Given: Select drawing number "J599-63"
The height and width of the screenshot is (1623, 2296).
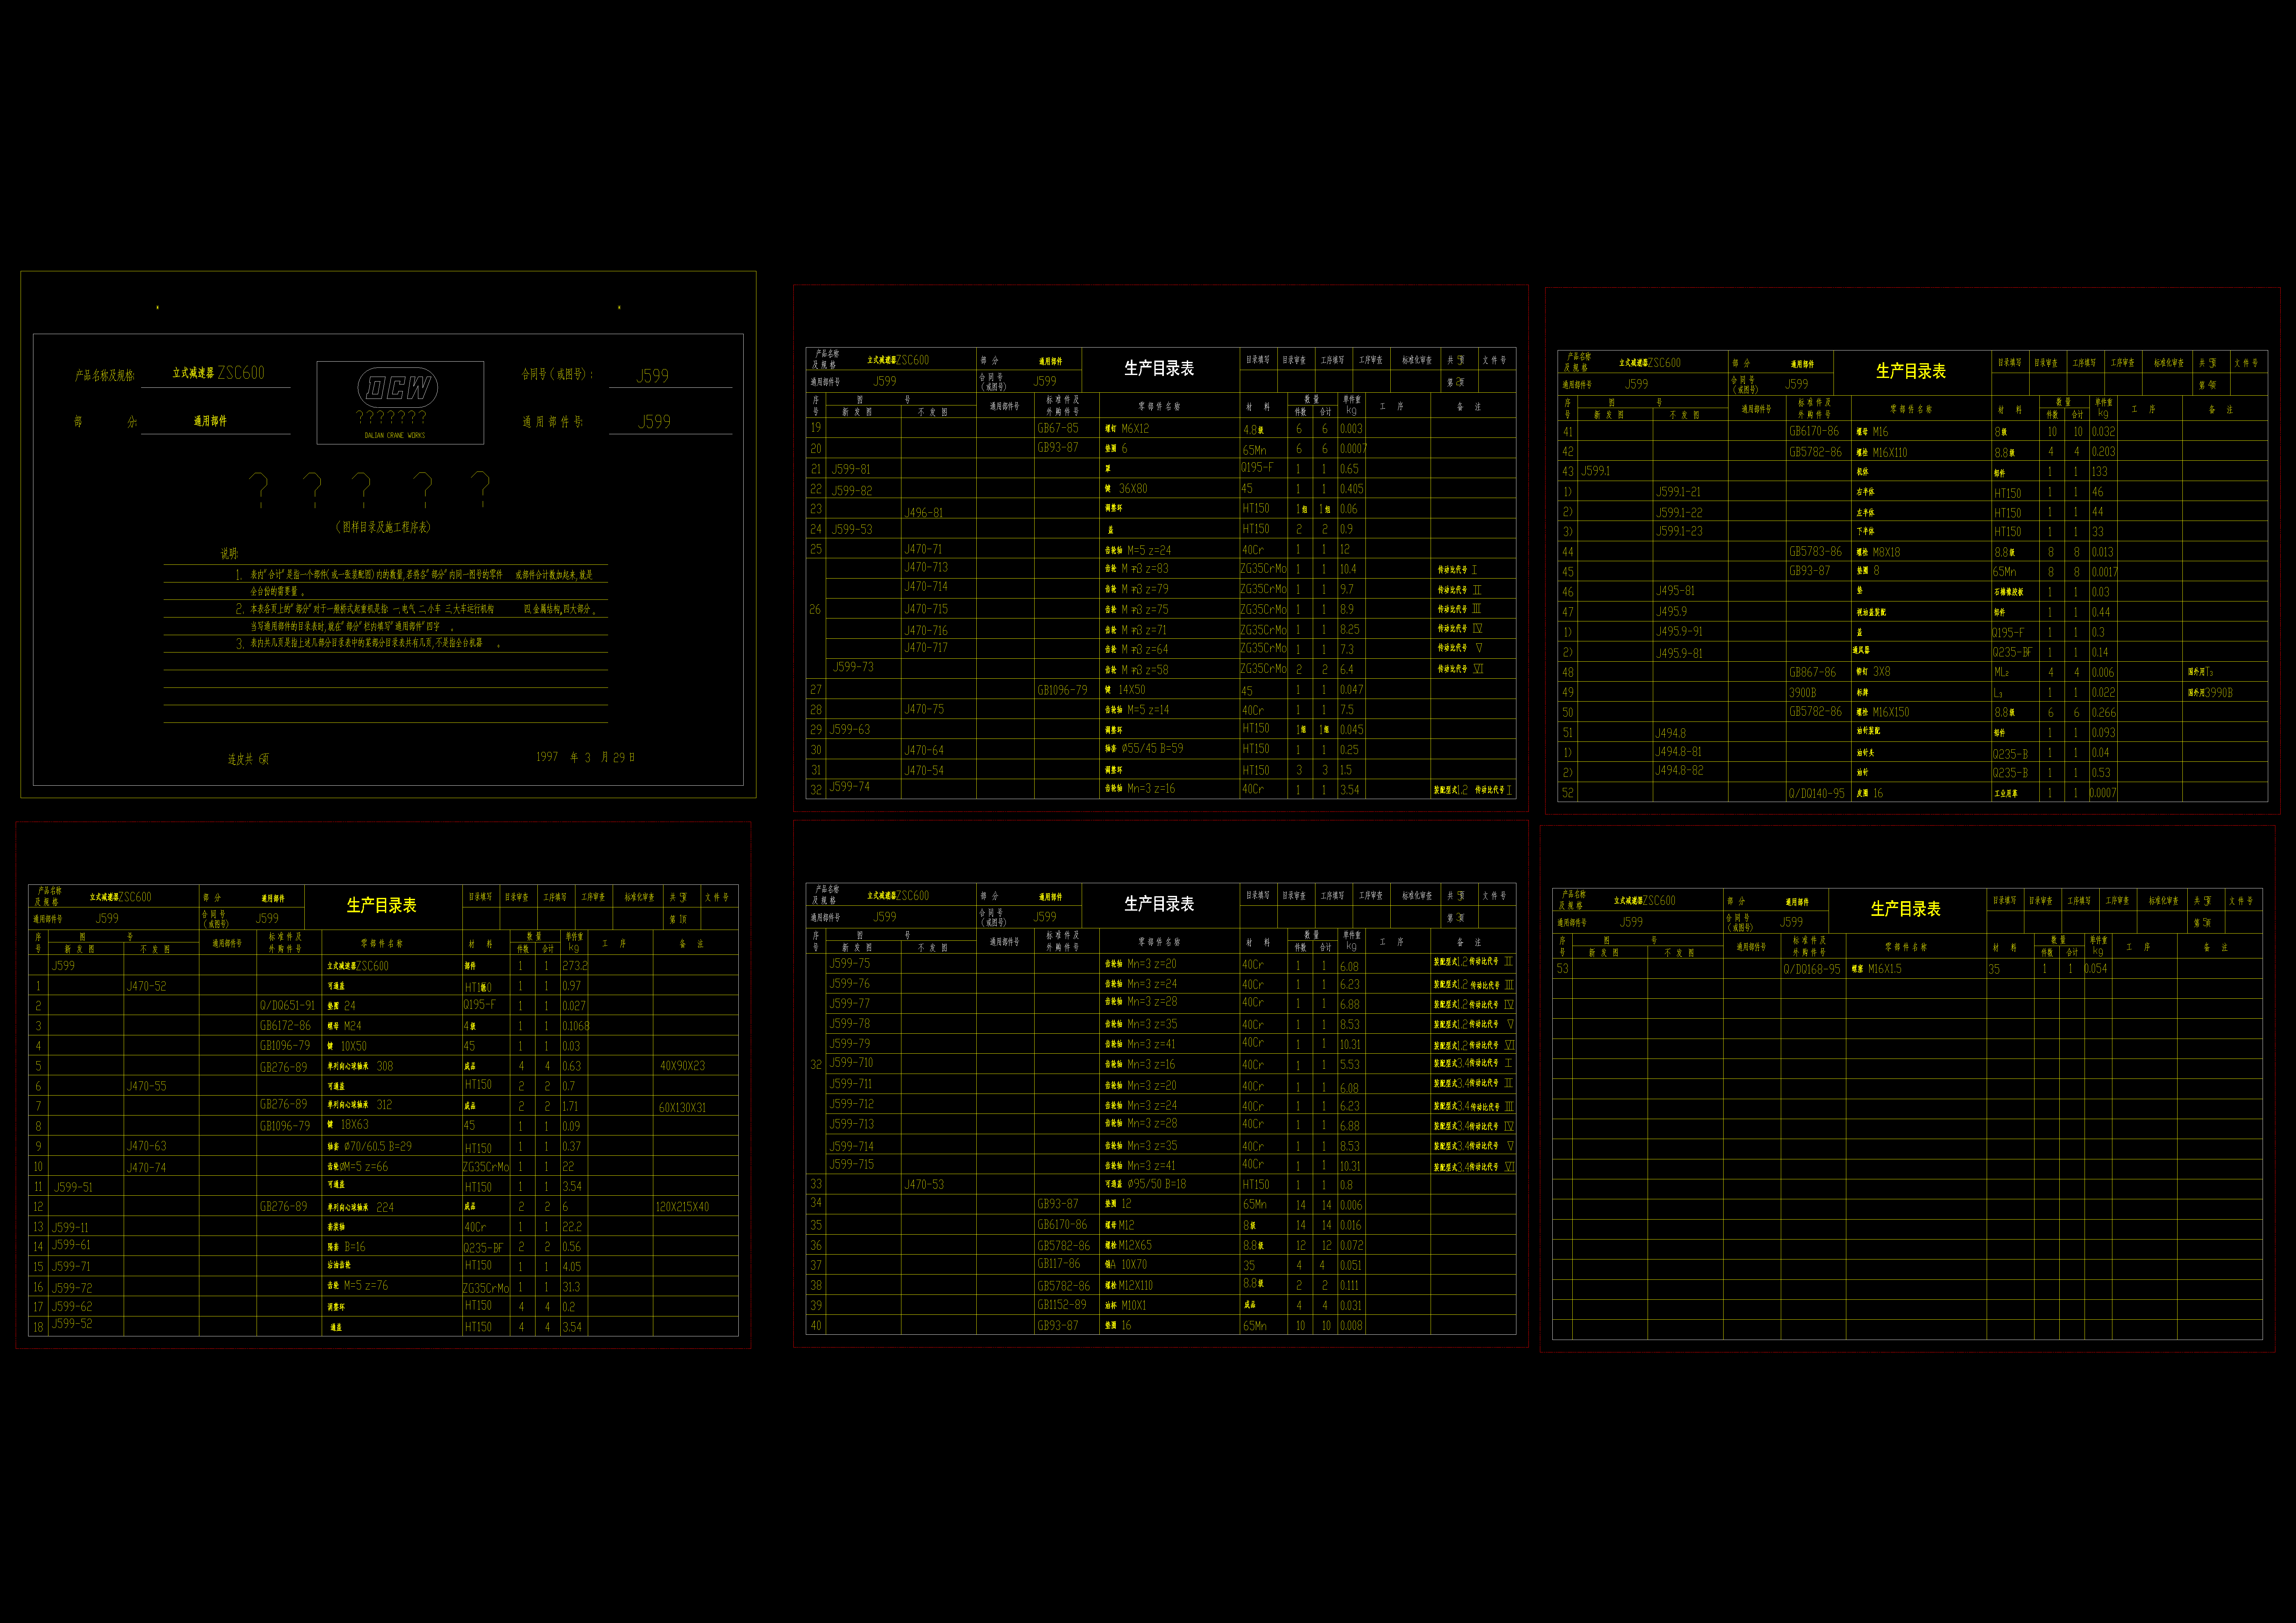Looking at the screenshot, I should tap(850, 729).
